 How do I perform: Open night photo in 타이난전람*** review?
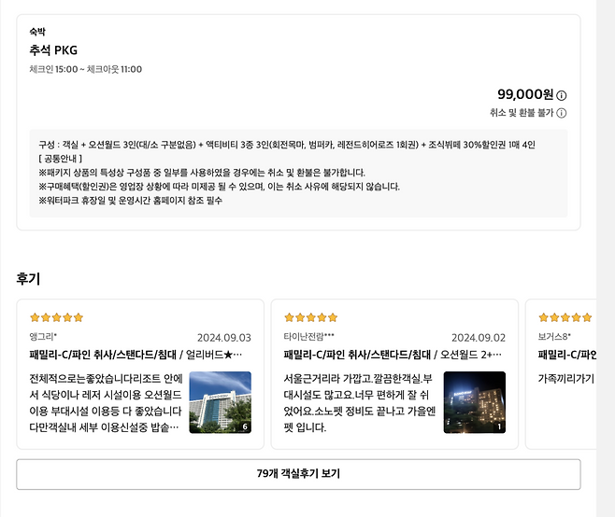point(474,402)
